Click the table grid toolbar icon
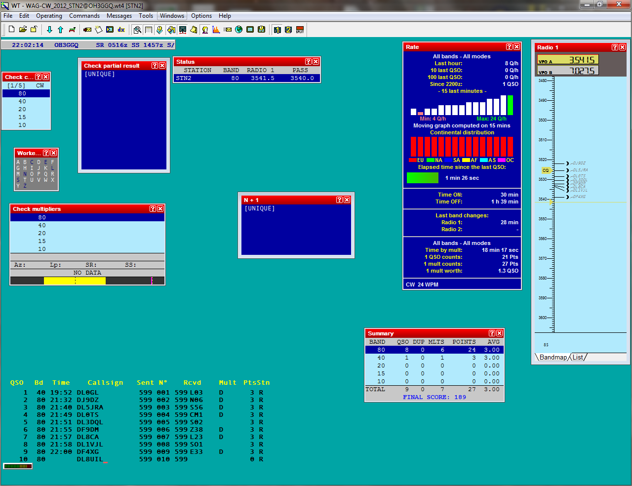Image resolution: width=632 pixels, height=486 pixels. [149, 30]
